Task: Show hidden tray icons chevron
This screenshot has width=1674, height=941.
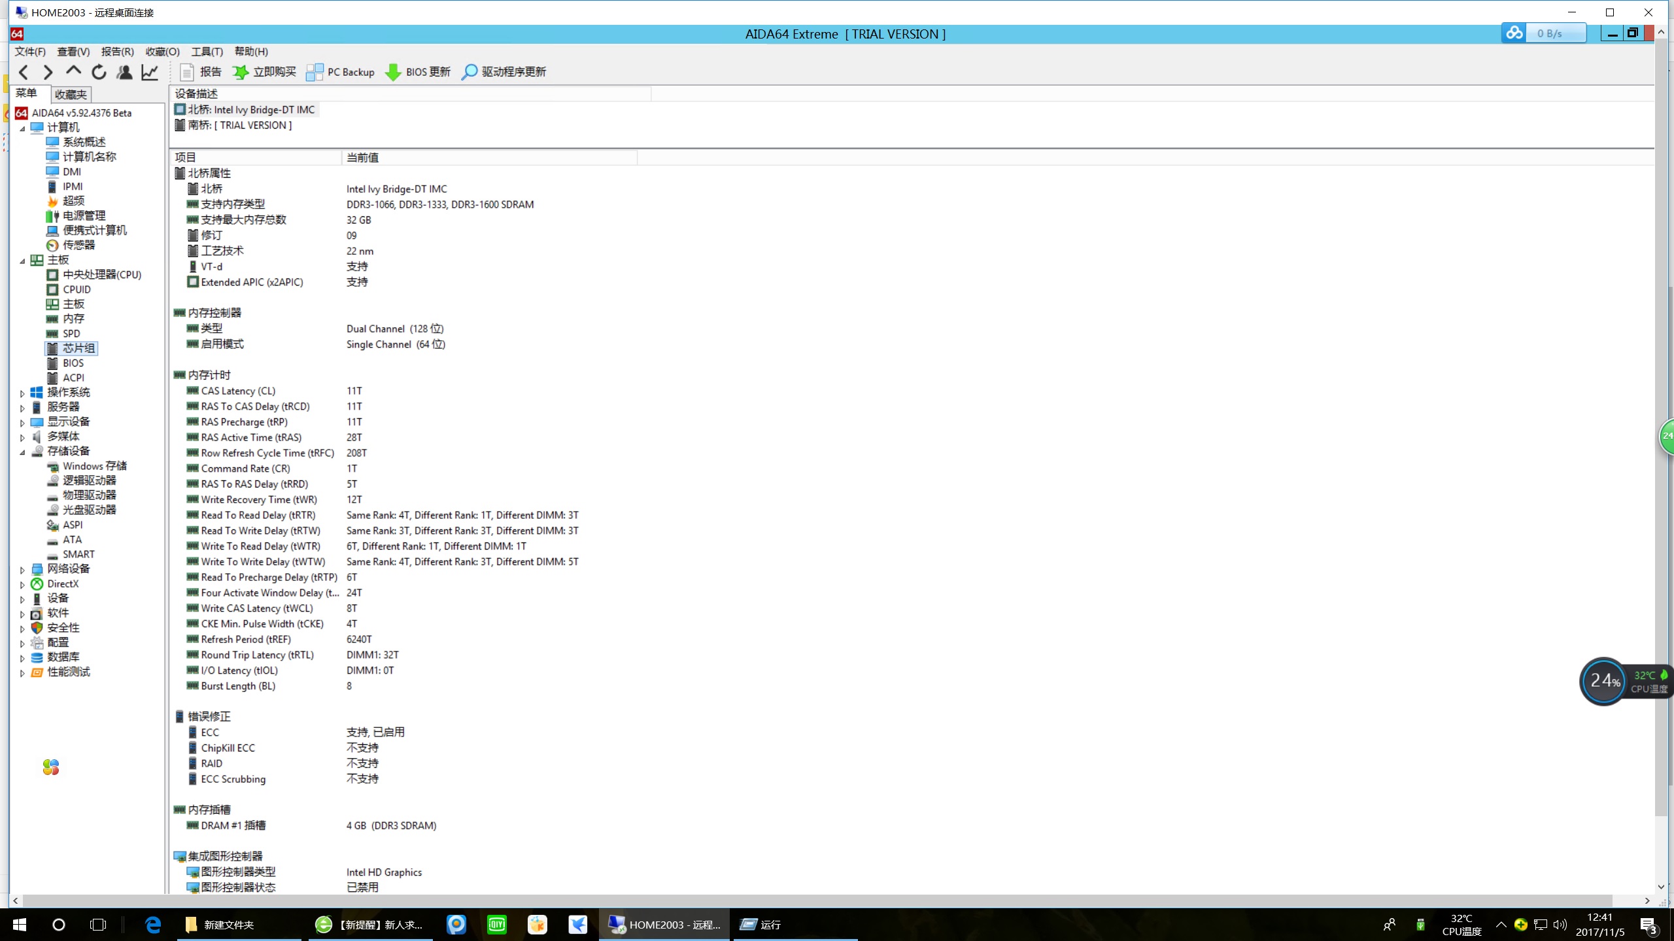Action: pos(1501,925)
